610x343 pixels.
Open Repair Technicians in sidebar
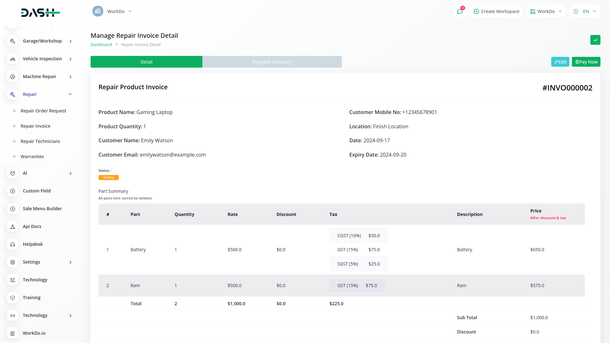tap(40, 141)
